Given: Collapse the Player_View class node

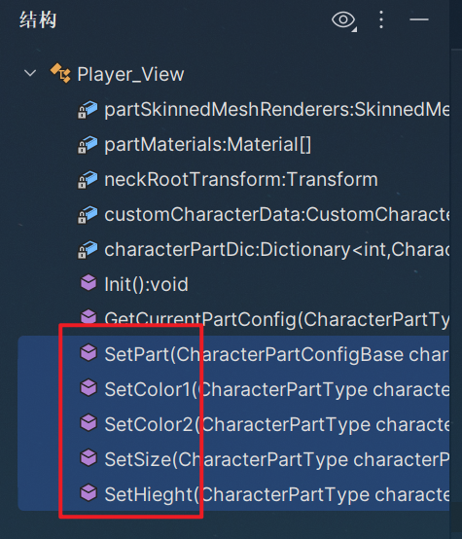Looking at the screenshot, I should [30, 73].
